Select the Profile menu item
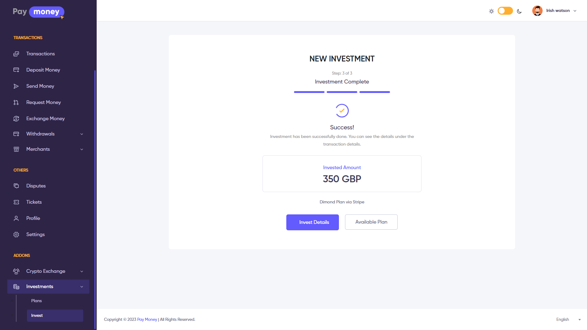This screenshot has height=330, width=587. [x=33, y=218]
